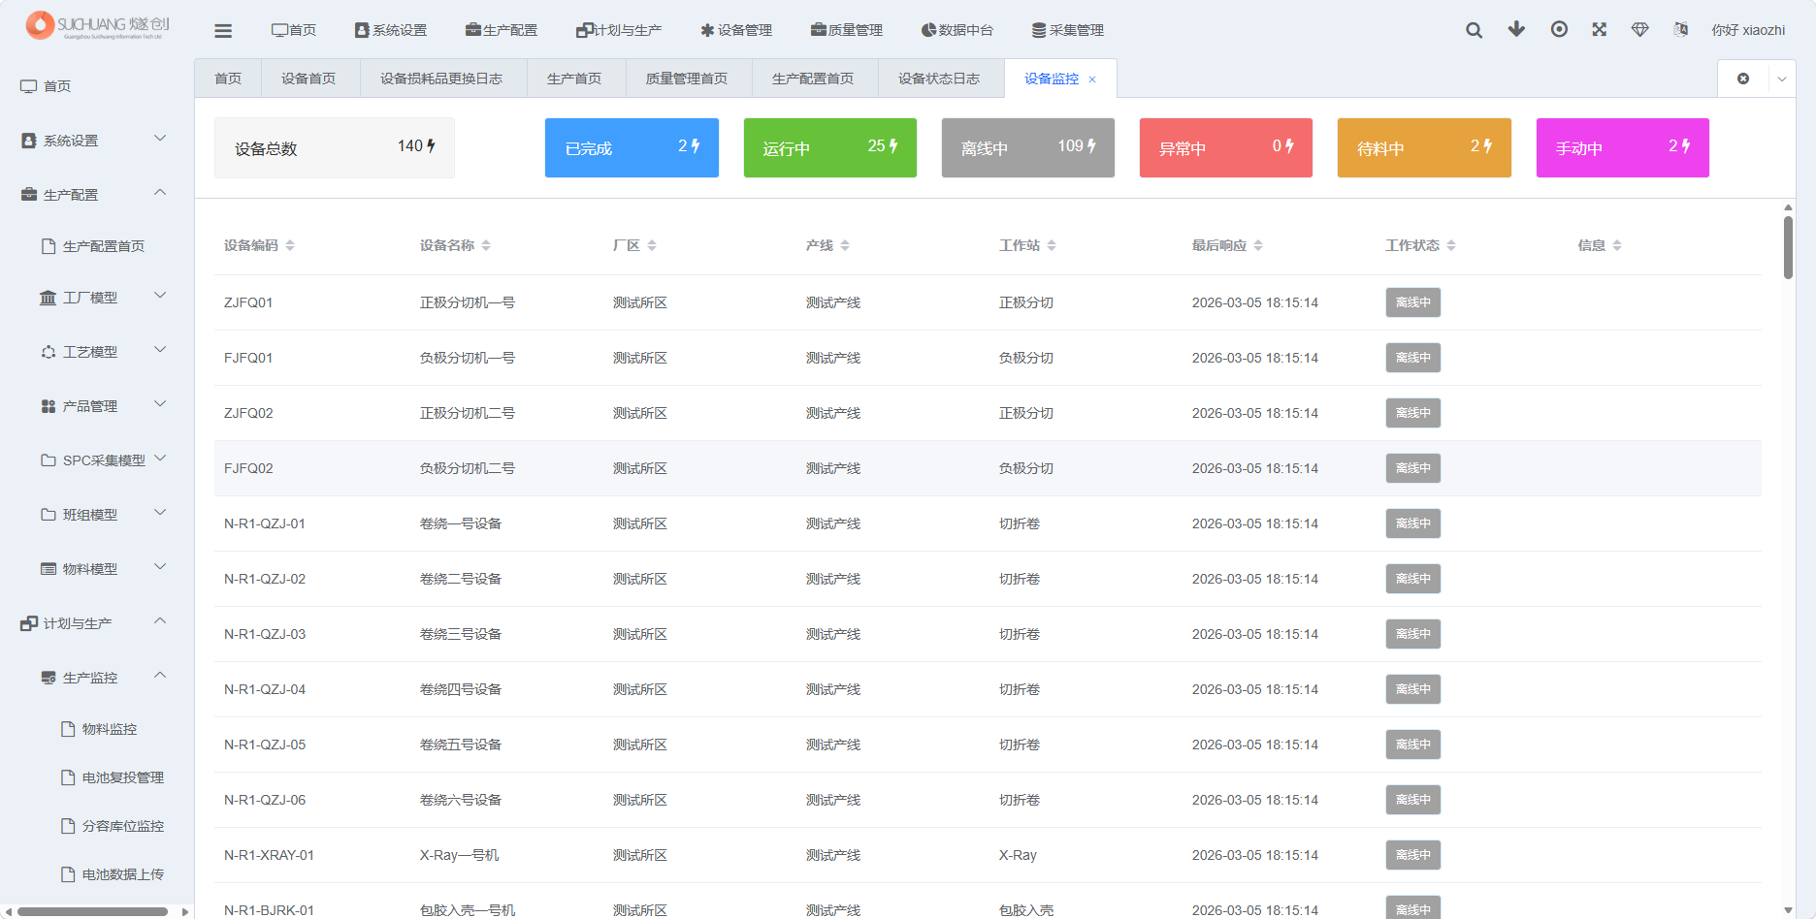This screenshot has height=919, width=1816.
Task: Sort table by 设备名称 column arrows
Action: (x=486, y=245)
